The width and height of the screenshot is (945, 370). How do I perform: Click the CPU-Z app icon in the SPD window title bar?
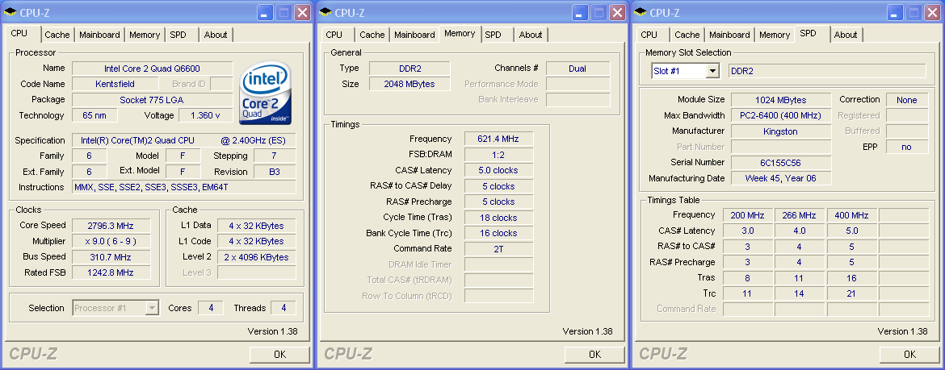tap(640, 12)
